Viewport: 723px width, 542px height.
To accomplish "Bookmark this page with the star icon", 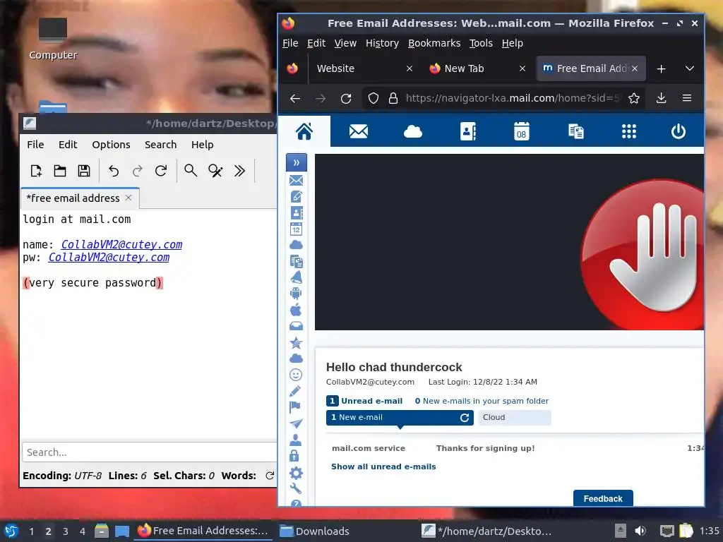I will tap(634, 98).
